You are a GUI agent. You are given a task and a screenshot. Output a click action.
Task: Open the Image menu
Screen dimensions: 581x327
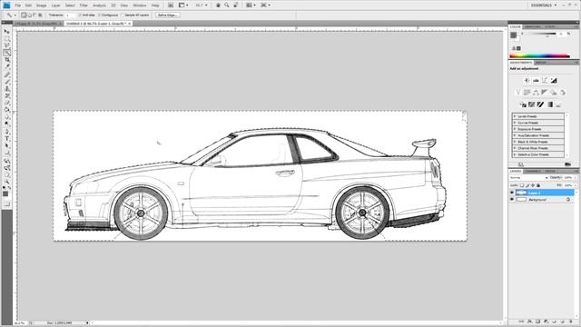41,5
